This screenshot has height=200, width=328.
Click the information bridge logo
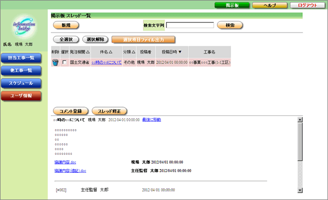pyautogui.click(x=24, y=26)
